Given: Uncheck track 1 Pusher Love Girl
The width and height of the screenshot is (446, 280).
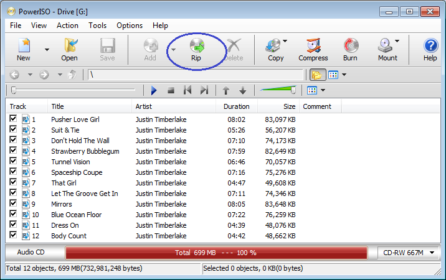Looking at the screenshot, I should pyautogui.click(x=13, y=118).
